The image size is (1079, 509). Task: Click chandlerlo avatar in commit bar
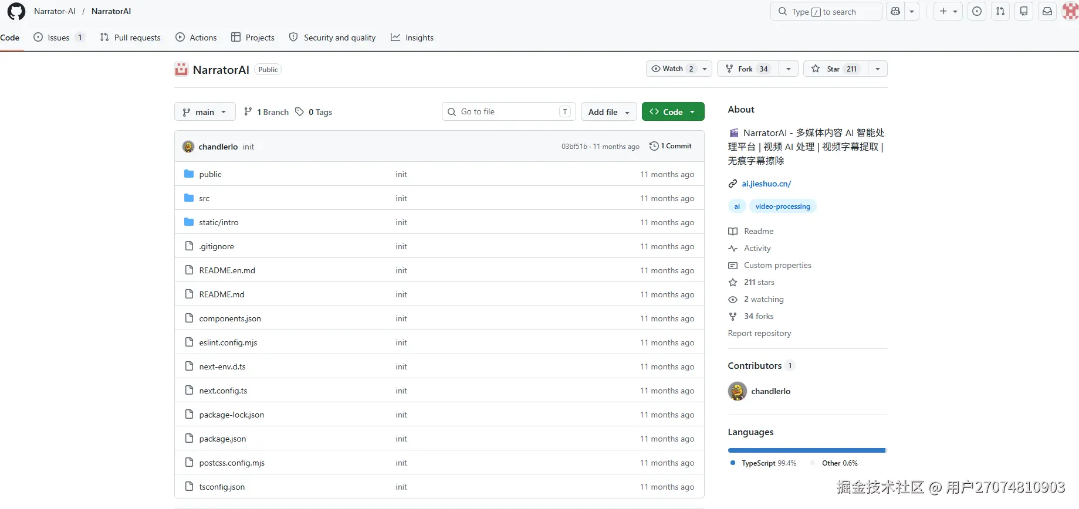pos(188,147)
